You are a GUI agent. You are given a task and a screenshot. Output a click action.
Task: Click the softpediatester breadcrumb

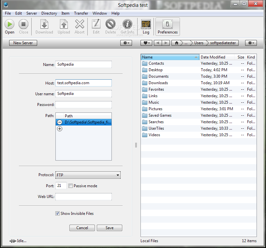223,43
